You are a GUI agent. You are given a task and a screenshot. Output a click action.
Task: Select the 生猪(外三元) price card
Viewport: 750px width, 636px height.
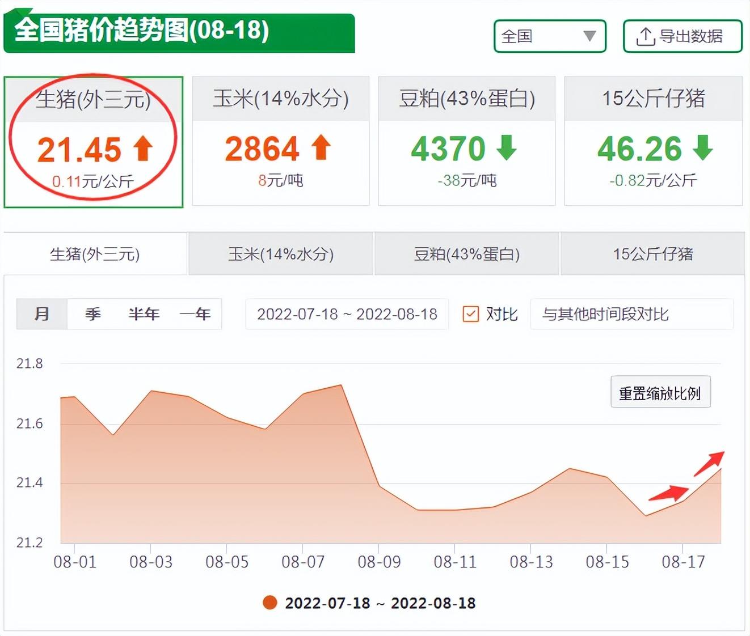(94, 142)
